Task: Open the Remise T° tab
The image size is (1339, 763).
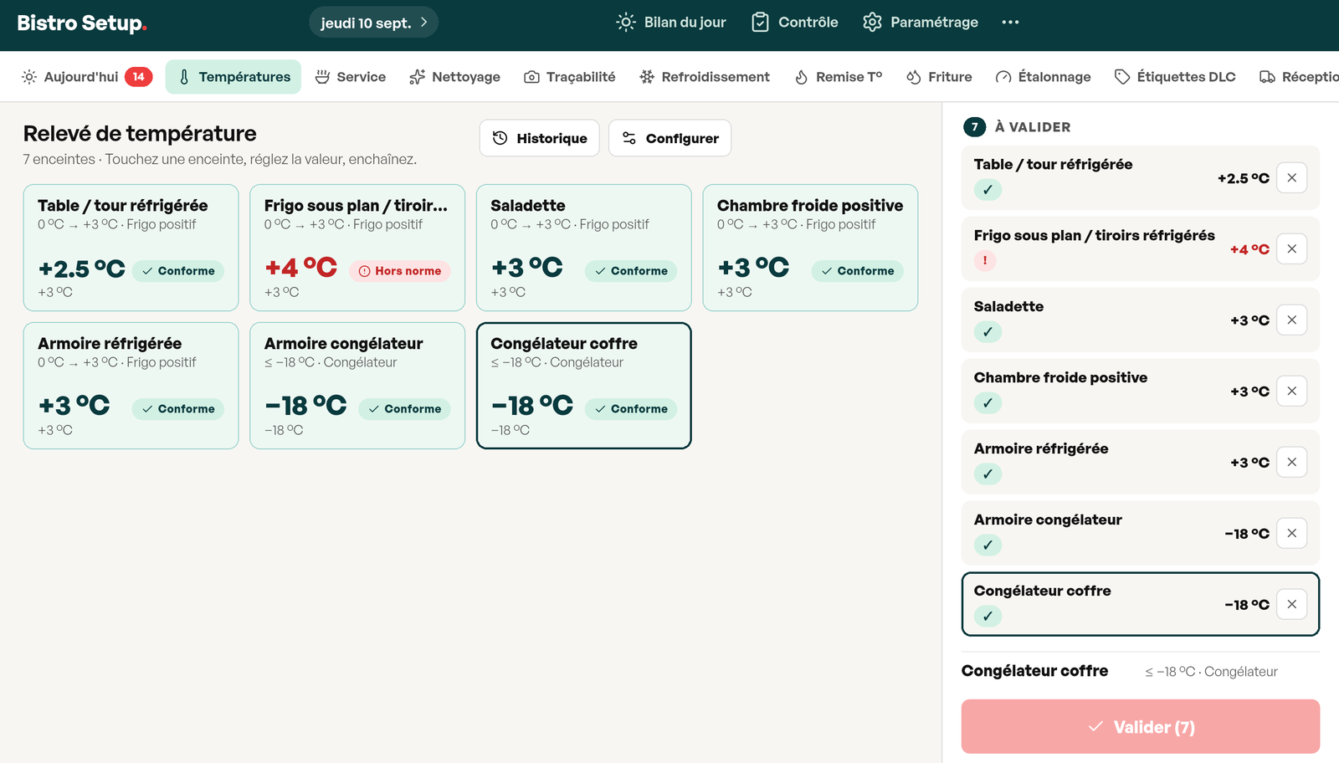Action: pyautogui.click(x=839, y=77)
